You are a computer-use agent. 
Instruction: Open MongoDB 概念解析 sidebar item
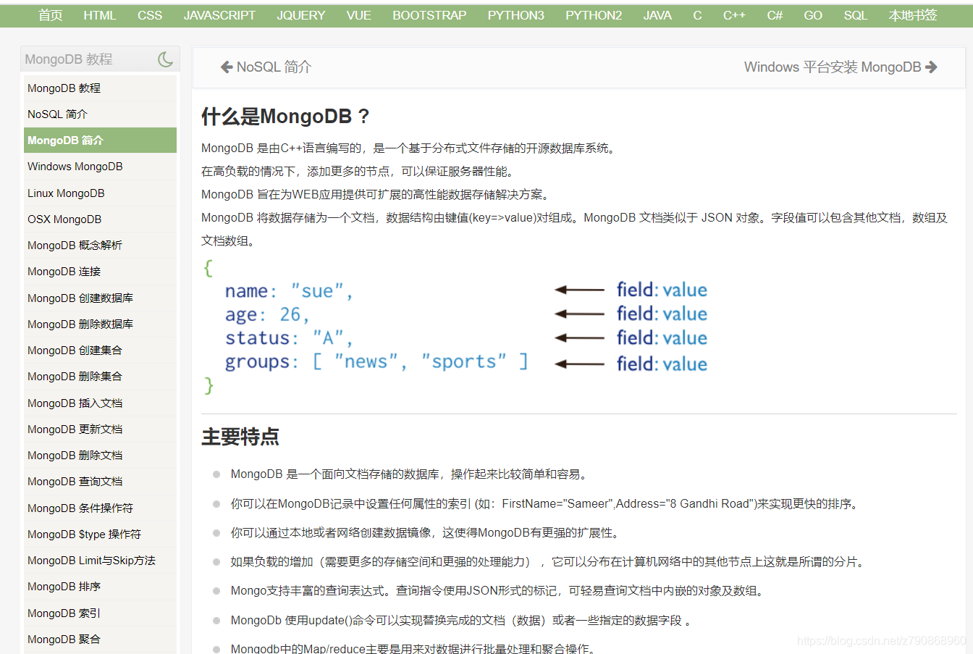[x=100, y=246]
